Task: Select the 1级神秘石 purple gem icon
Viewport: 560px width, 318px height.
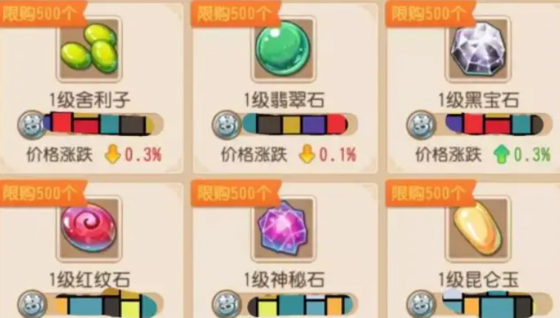Action: pos(283,229)
